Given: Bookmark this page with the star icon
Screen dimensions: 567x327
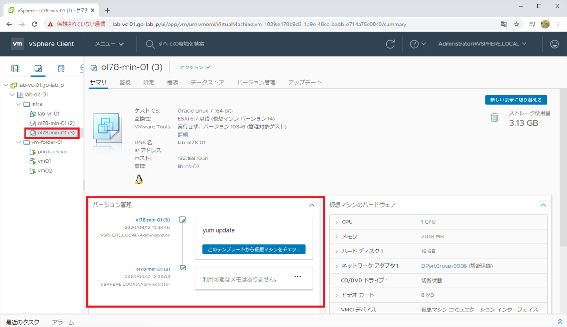Looking at the screenshot, I should click(x=517, y=24).
